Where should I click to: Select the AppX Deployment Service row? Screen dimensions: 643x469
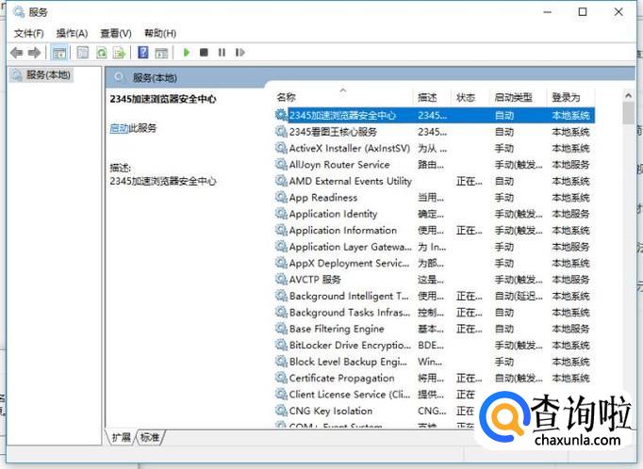pos(435,263)
